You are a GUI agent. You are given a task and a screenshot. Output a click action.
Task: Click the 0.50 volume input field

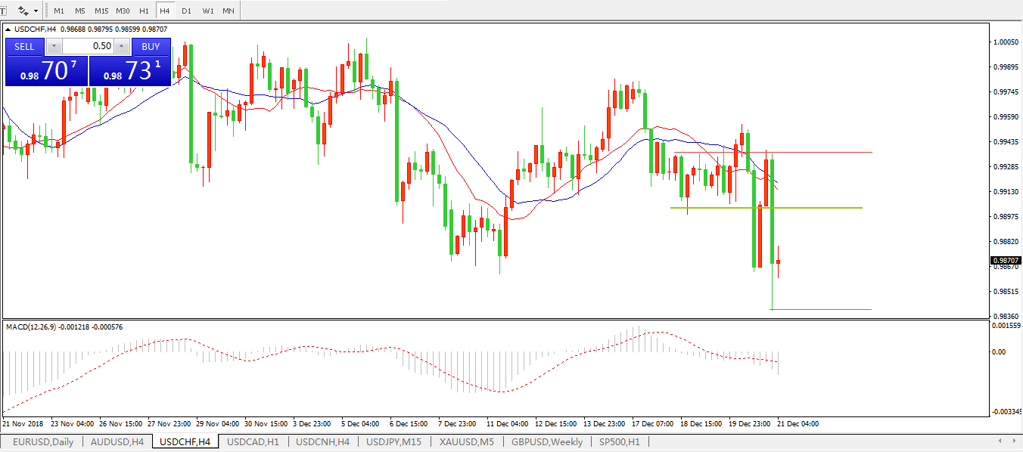(x=87, y=46)
